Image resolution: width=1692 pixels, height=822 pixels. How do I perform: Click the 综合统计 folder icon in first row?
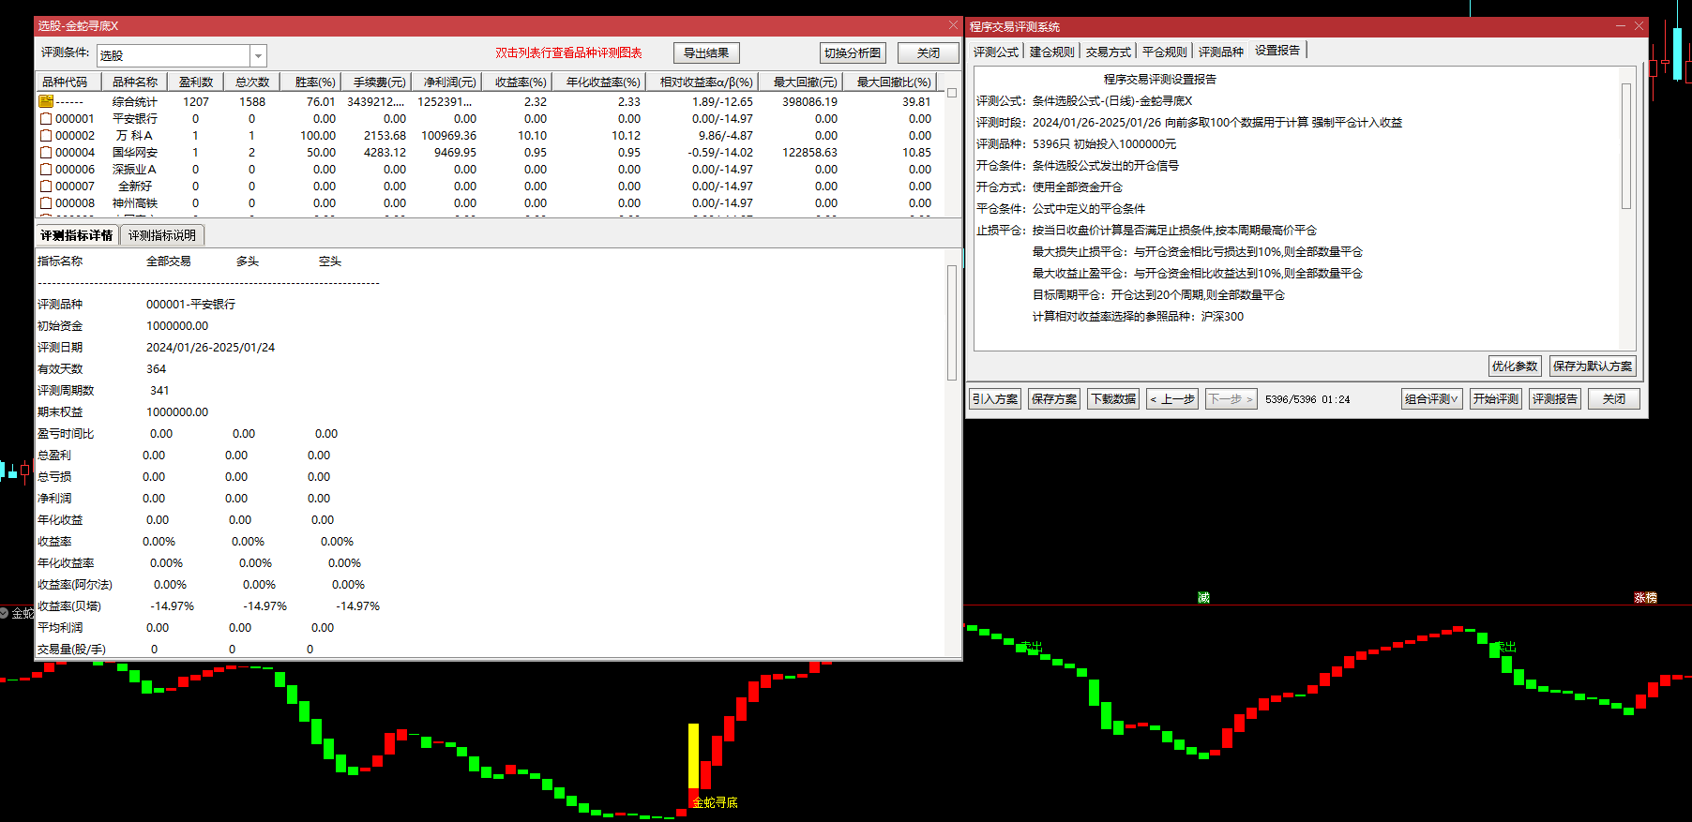[46, 101]
